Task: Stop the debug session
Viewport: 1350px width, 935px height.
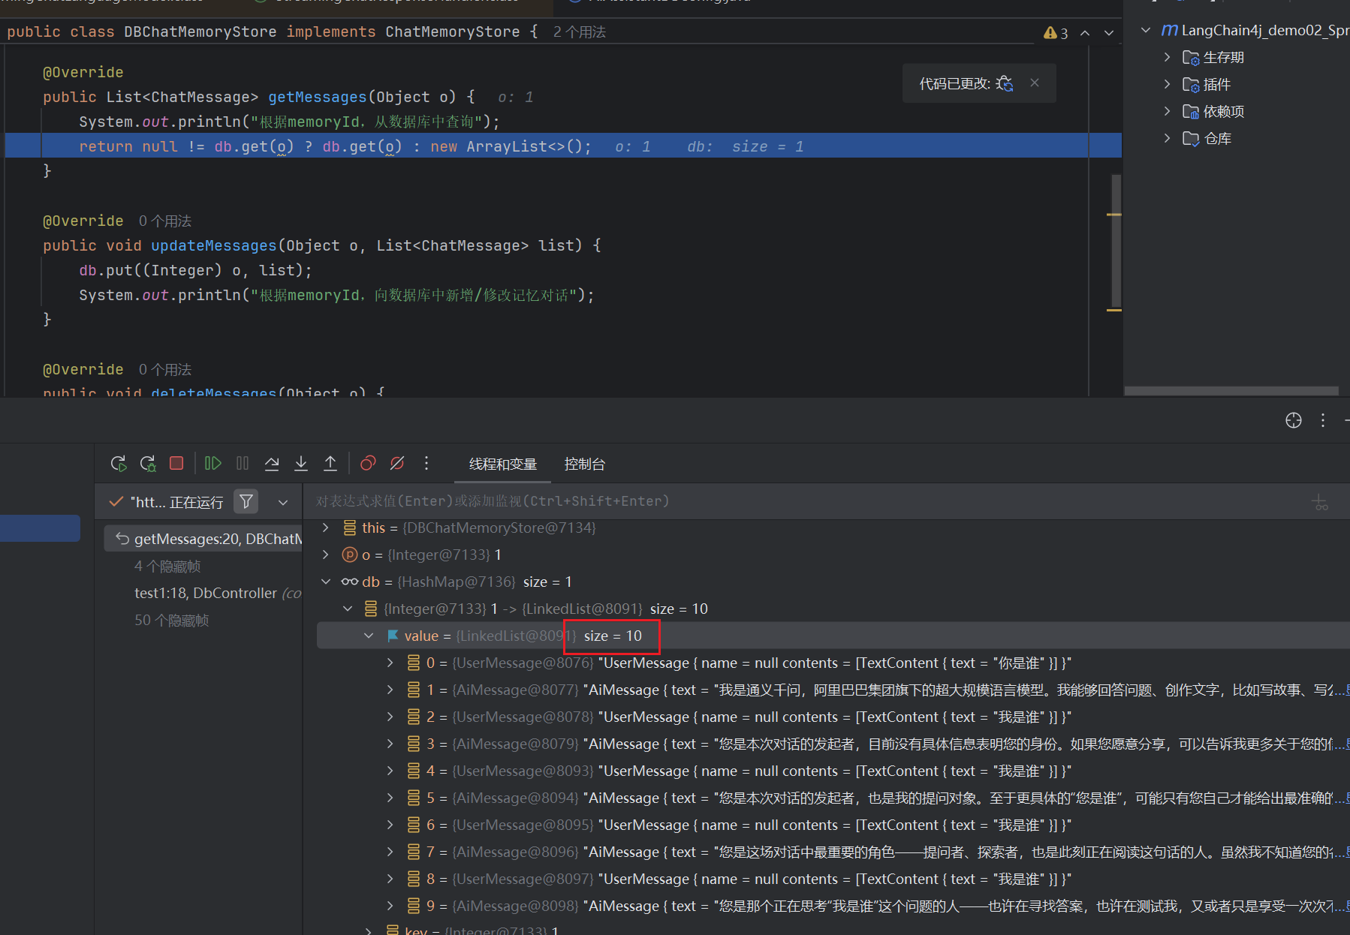Action: click(x=176, y=464)
